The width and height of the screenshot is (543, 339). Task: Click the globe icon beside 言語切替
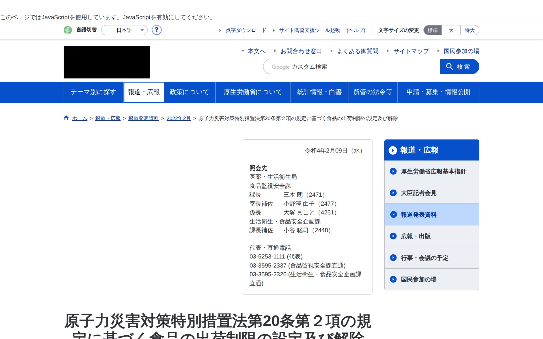coord(68,30)
